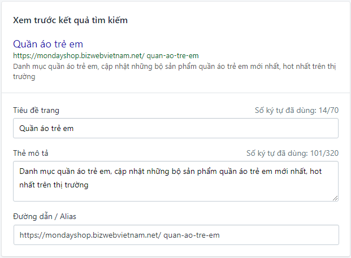Click the word "trường" ending the preview description

pos(24,77)
